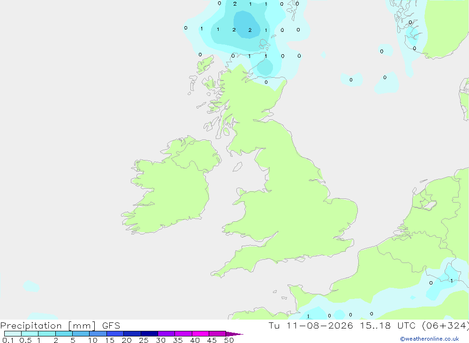Click the dark blue 20-25 mm legend swatch
This screenshot has width=469, height=343.
(132, 334)
